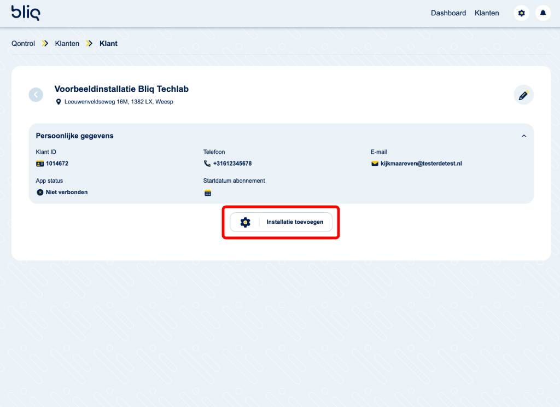
Task: Open Klanten from the top navigation
Action: pos(487,13)
